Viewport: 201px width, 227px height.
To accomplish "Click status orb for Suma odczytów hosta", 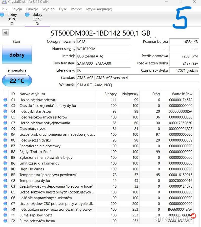I will tap(5, 221).
